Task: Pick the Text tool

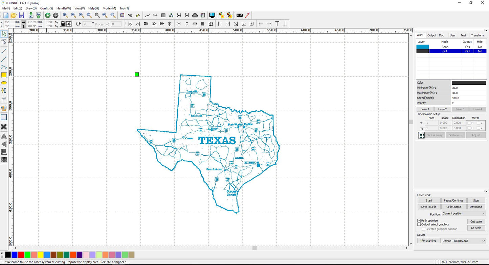Action: (4, 90)
